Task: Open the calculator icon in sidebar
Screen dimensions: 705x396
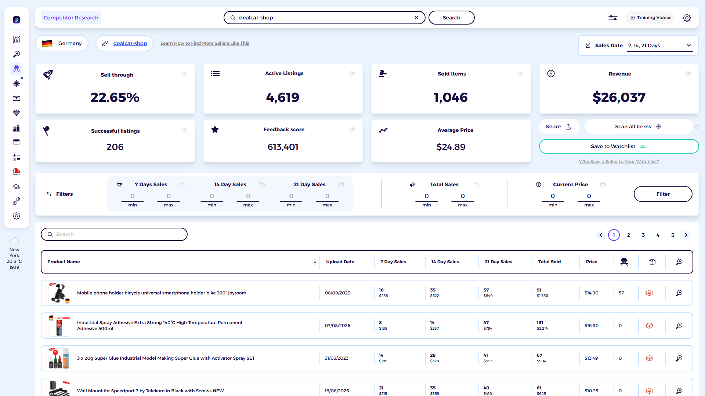Action: pos(17,157)
